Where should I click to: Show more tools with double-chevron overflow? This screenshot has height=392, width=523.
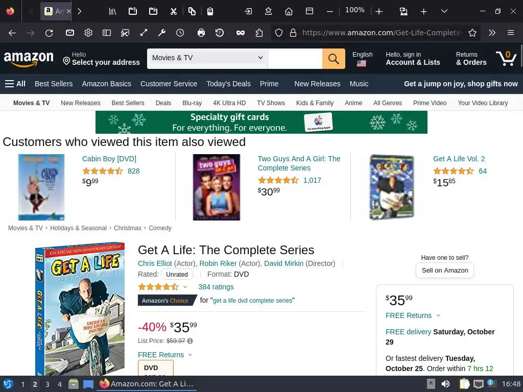492,33
